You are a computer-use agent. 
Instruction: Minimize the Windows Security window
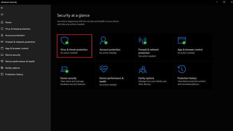click(217, 2)
